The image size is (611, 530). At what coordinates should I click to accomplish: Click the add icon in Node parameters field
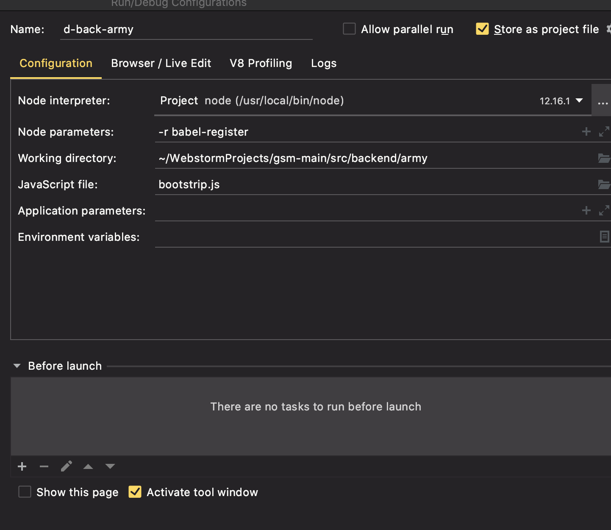click(x=586, y=132)
